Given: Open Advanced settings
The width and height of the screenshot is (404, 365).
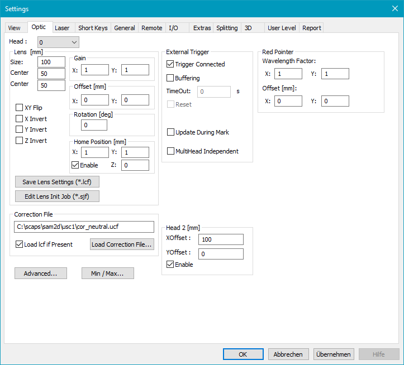Looking at the screenshot, I should pos(40,273).
